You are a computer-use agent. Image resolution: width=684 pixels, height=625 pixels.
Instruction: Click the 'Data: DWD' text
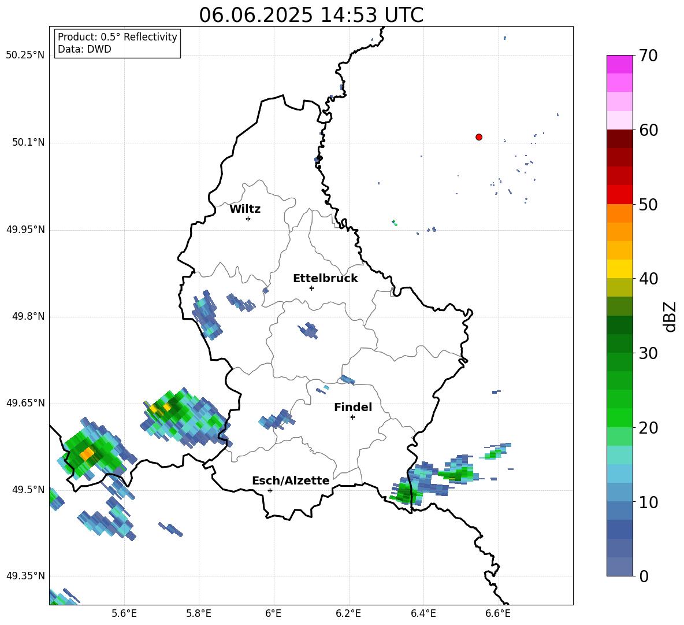[84, 49]
